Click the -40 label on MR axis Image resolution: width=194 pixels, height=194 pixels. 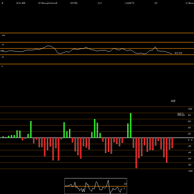point(189,152)
